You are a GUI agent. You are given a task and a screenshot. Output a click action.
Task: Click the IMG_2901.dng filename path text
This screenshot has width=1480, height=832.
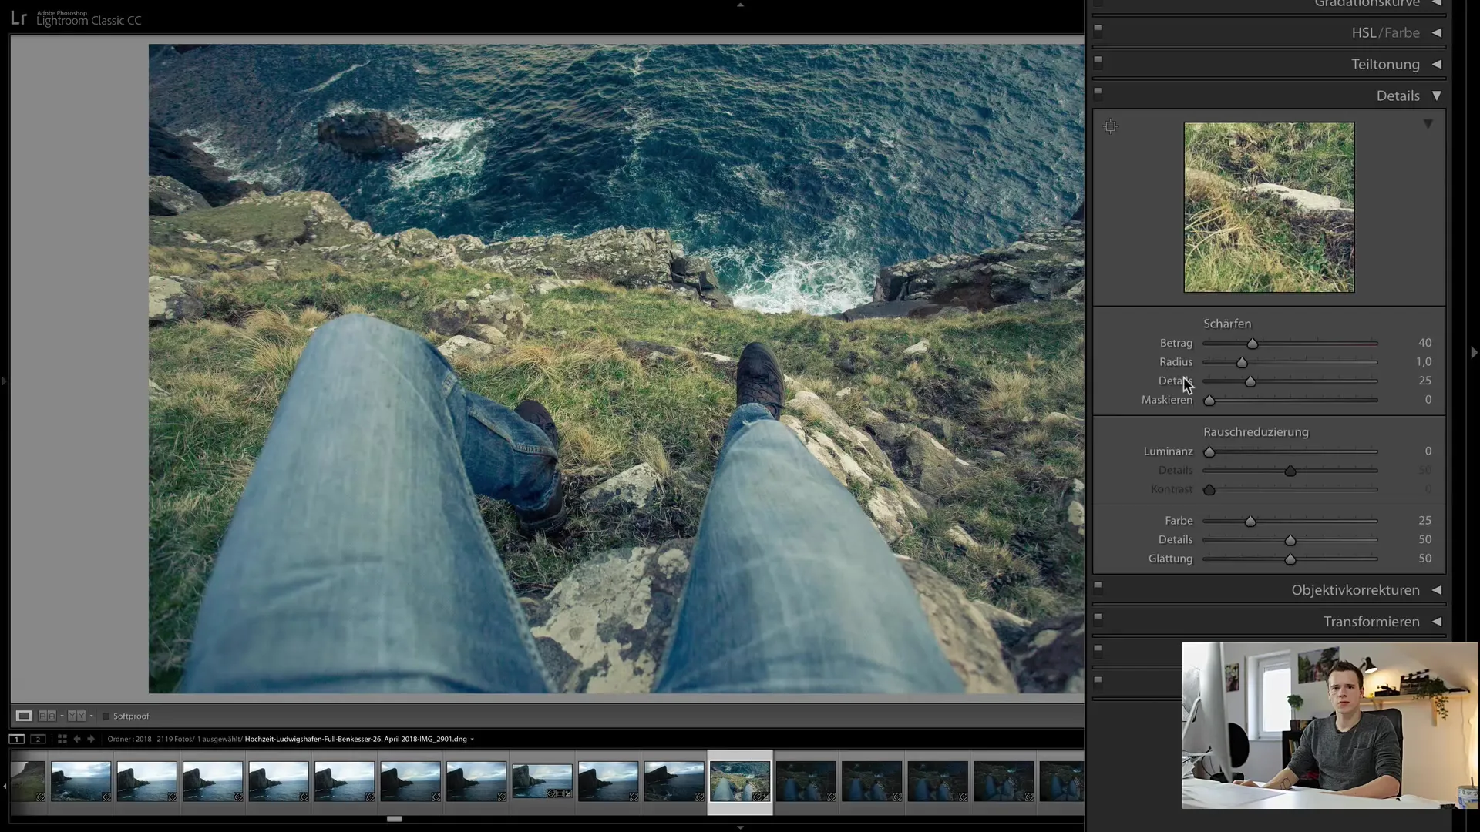pyautogui.click(x=355, y=740)
